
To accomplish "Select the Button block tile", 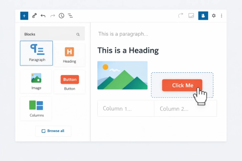I will tap(70, 82).
